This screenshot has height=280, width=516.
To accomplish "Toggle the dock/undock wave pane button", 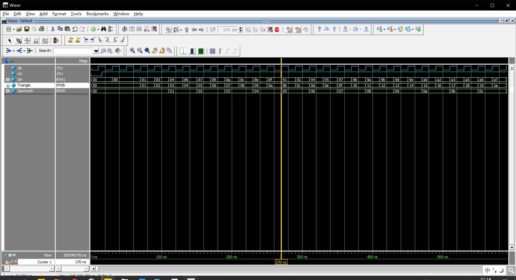I will click(507, 21).
